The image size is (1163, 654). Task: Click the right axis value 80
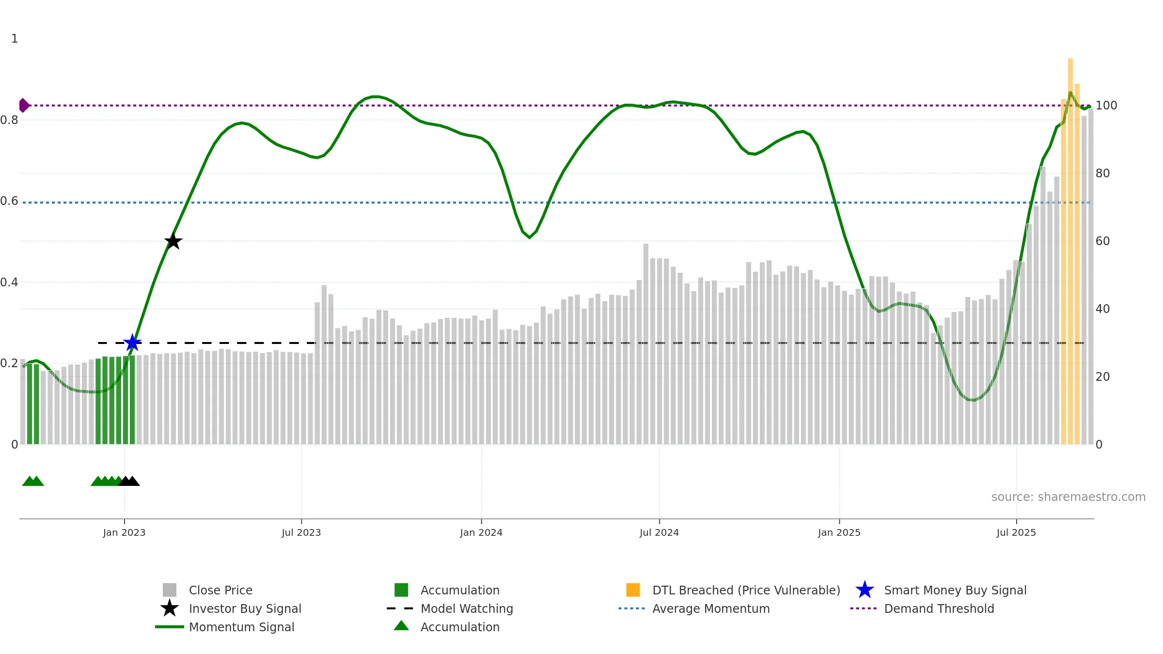coord(1102,173)
